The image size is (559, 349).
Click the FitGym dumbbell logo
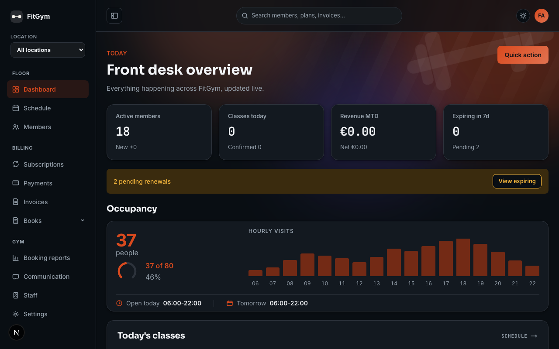(17, 17)
